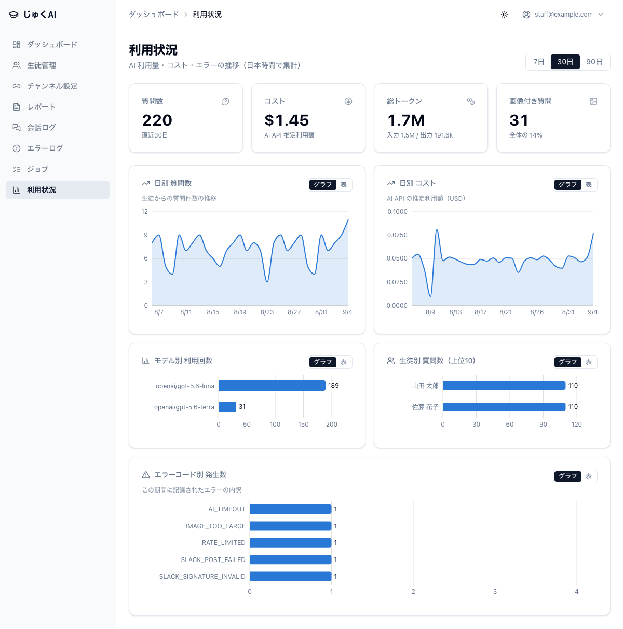The image size is (623, 629).
Task: Click the AI_TIMEOUT error bar
Action: pos(291,509)
